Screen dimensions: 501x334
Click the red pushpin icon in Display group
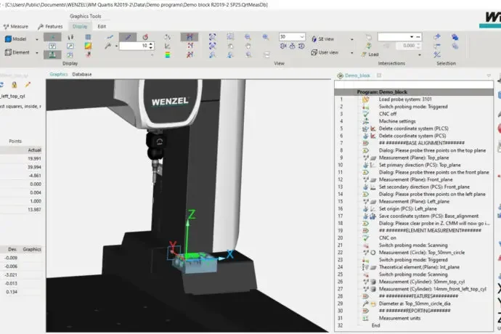[x=88, y=55]
